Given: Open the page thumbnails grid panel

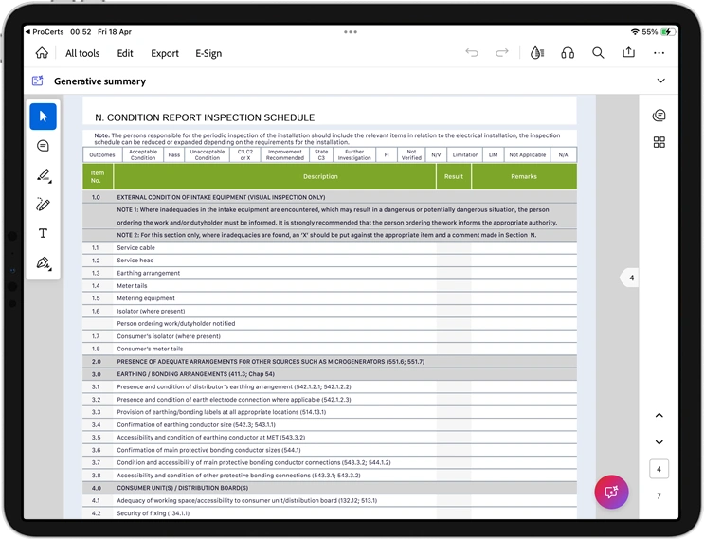Looking at the screenshot, I should coord(659,142).
